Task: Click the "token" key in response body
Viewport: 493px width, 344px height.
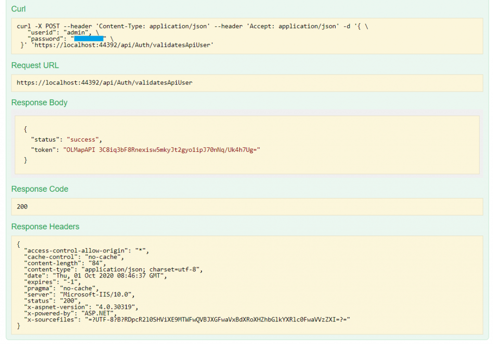Action: point(43,150)
